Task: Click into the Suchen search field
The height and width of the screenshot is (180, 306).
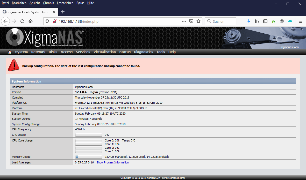Action: 223,21
